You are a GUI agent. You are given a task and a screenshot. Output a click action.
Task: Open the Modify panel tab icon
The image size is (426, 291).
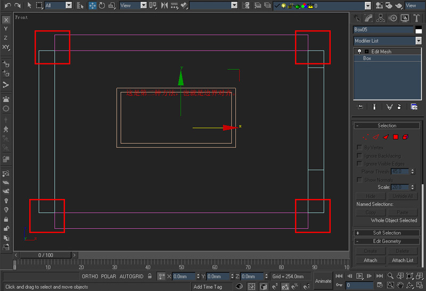(x=368, y=18)
